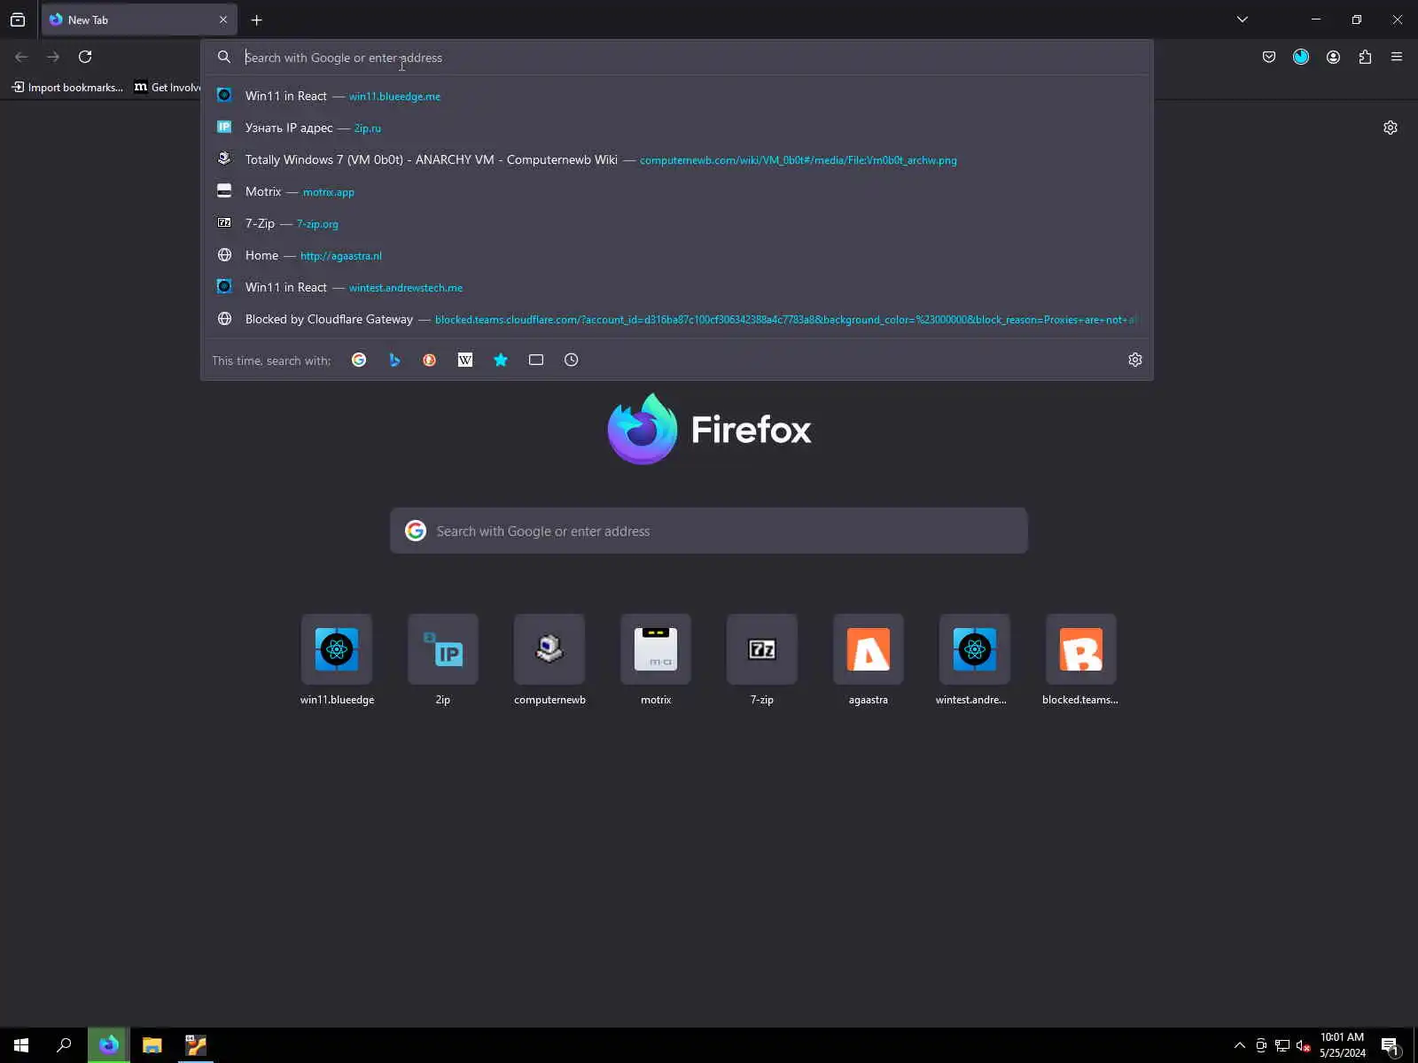Search this time in Bookmarks star
Screen dimensions: 1418x1063
[x=501, y=360]
